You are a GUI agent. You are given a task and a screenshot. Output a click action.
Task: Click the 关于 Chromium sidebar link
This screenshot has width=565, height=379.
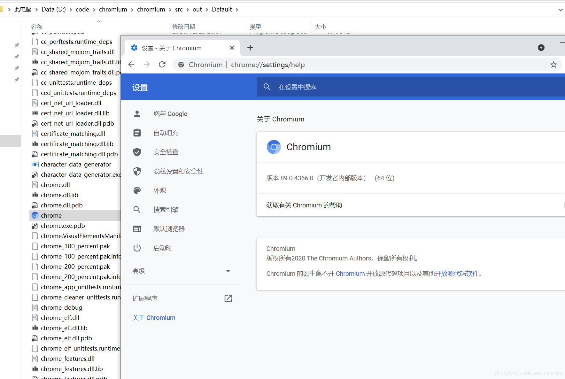tap(154, 317)
